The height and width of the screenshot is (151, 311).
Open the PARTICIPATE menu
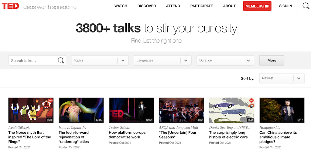click(202, 6)
